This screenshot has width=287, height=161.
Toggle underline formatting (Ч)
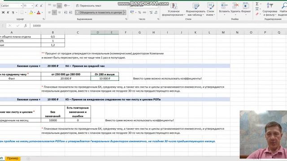13,13
